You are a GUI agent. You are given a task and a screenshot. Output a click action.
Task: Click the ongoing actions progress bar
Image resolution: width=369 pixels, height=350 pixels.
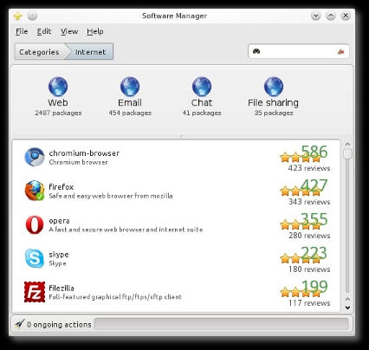click(222, 324)
